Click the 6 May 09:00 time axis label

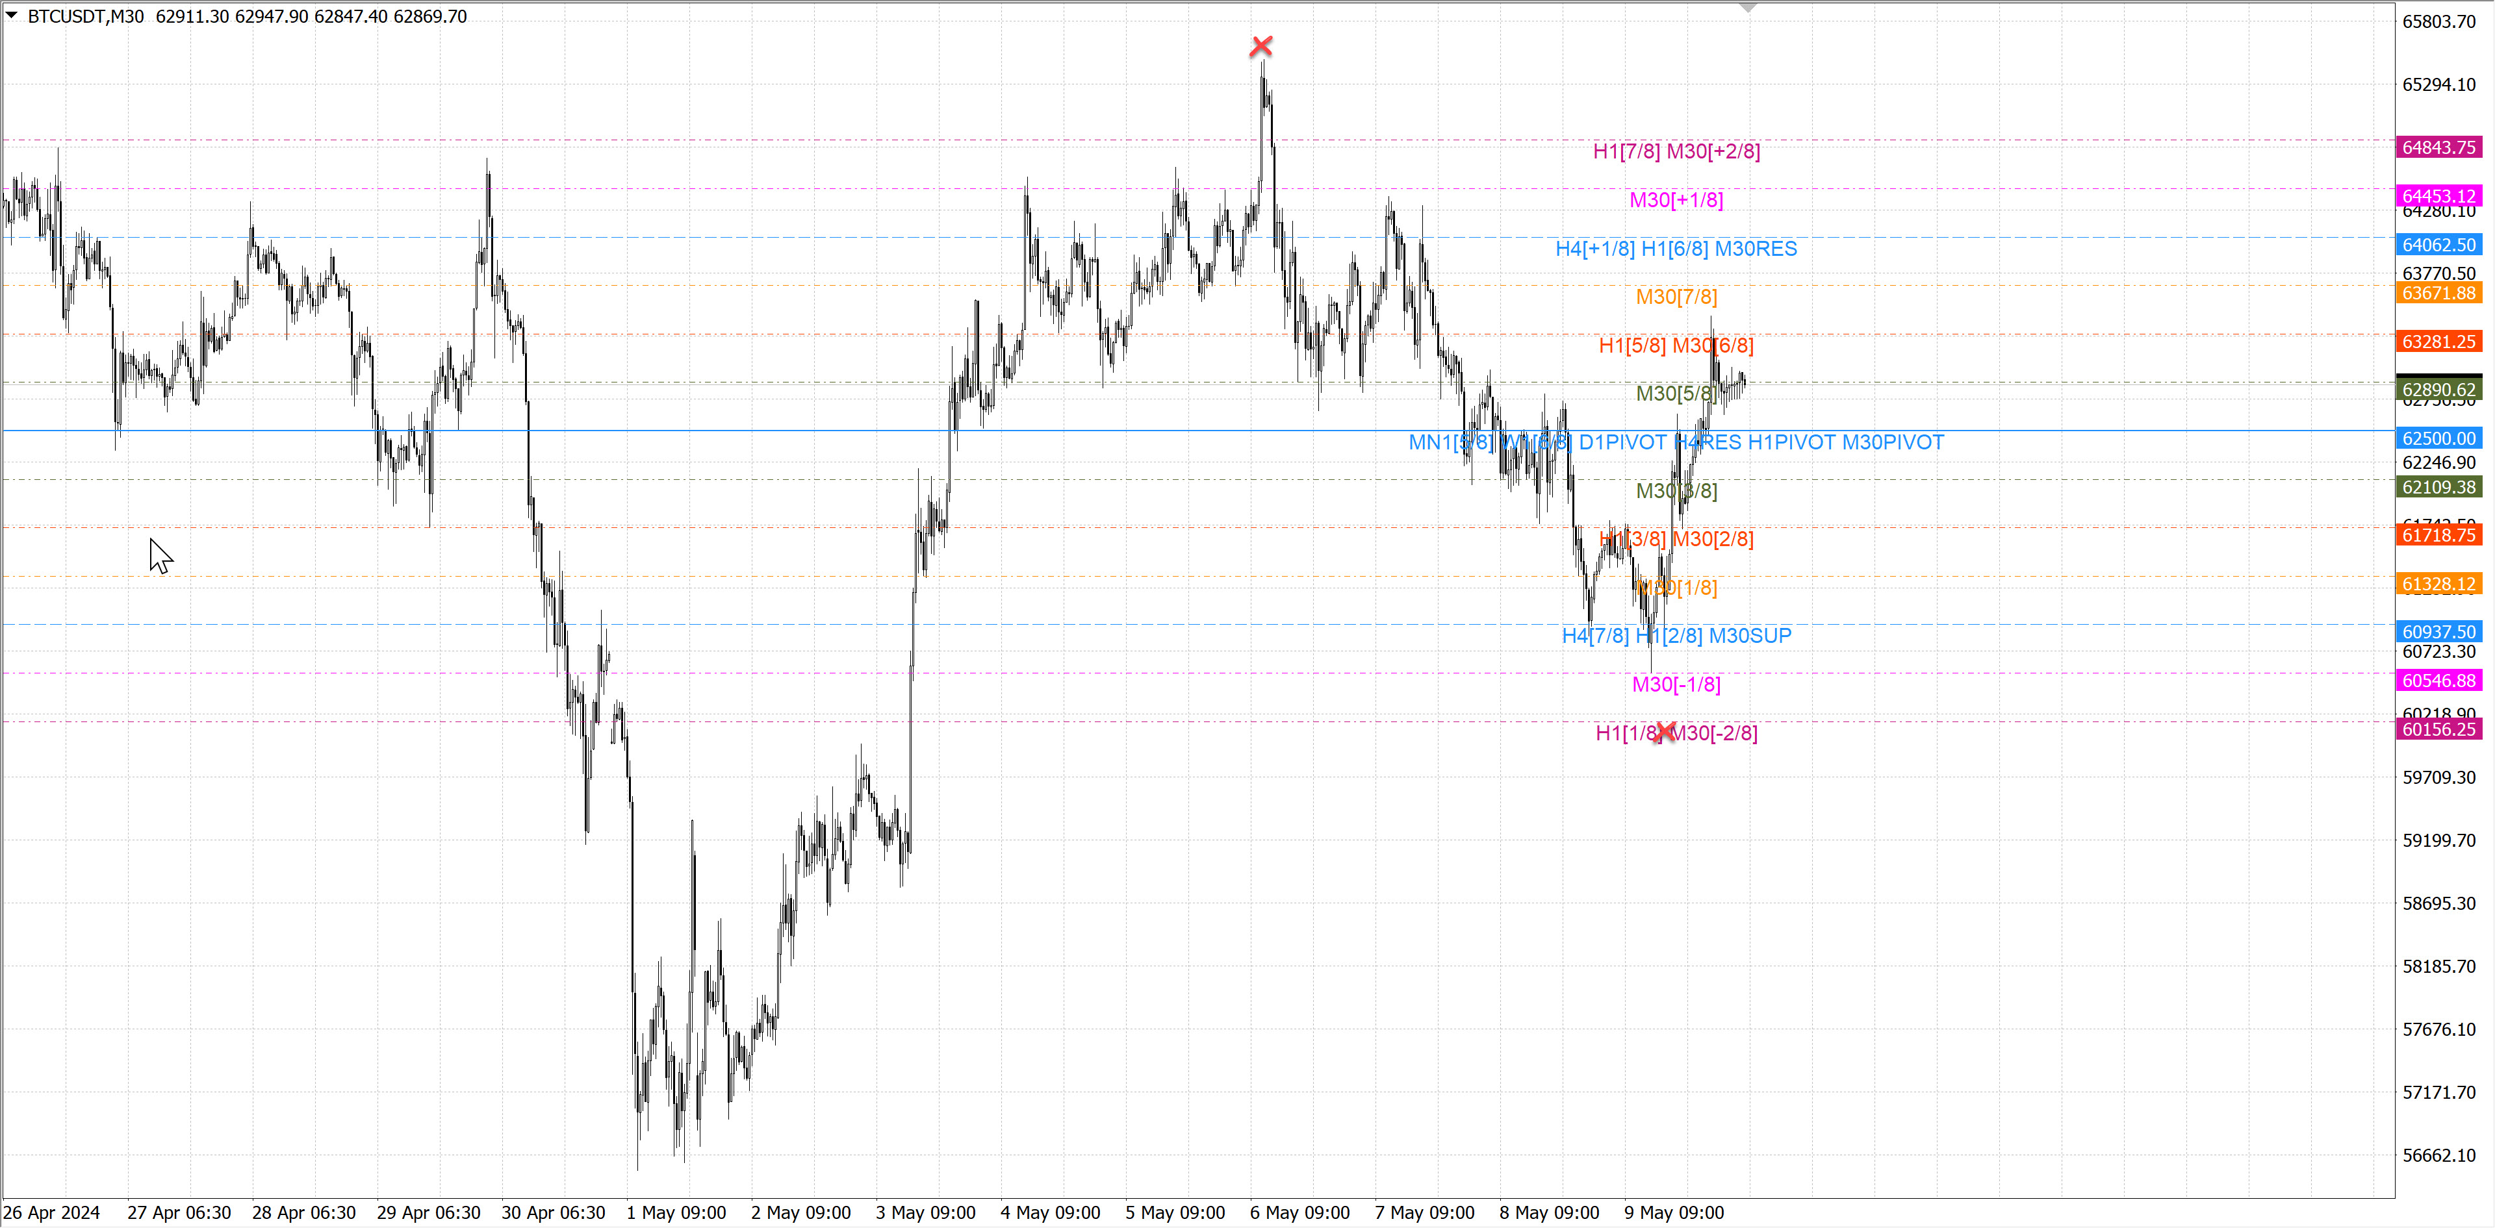point(1299,1212)
